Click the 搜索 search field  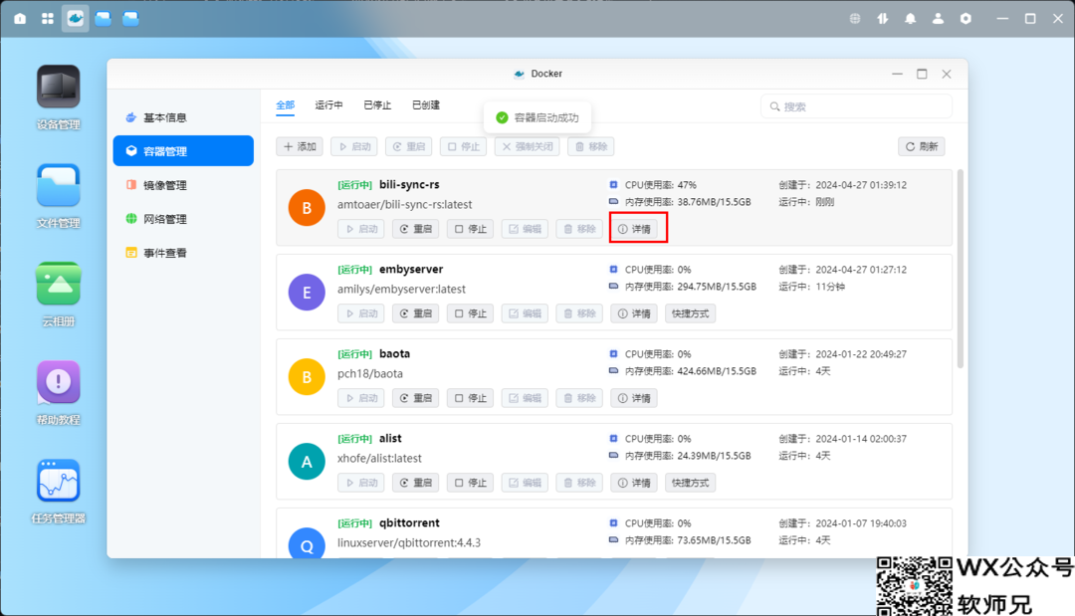pos(856,106)
